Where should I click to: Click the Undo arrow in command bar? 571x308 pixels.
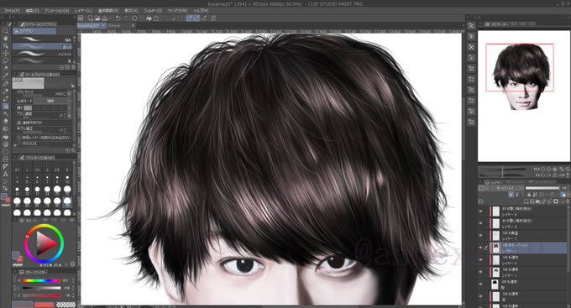(x=118, y=18)
